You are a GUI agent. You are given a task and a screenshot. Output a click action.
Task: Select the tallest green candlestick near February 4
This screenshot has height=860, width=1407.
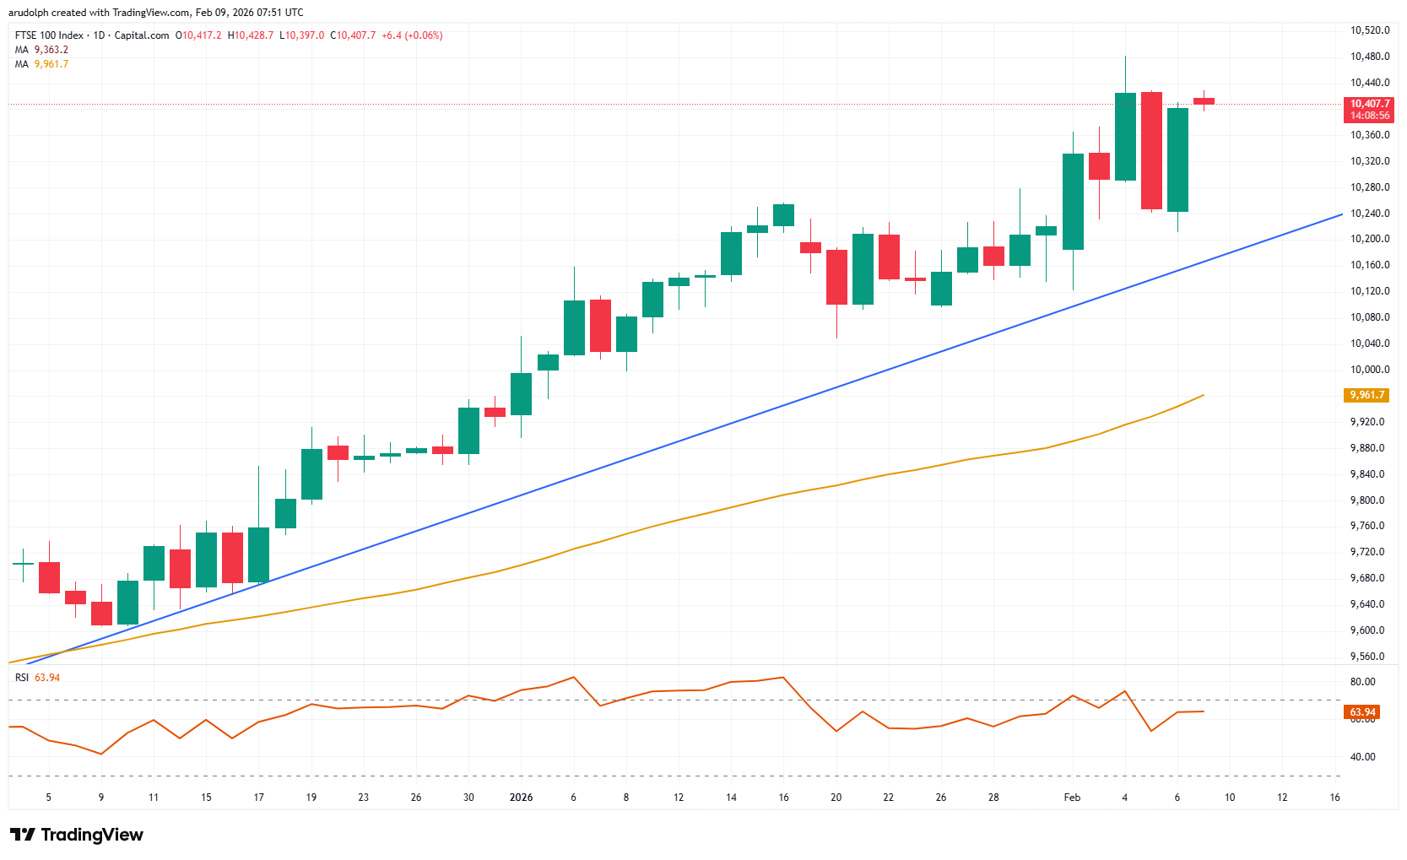1125,135
